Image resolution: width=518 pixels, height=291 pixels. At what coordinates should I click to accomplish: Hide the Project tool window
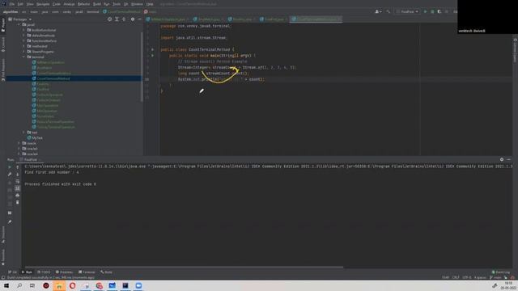coord(139,19)
